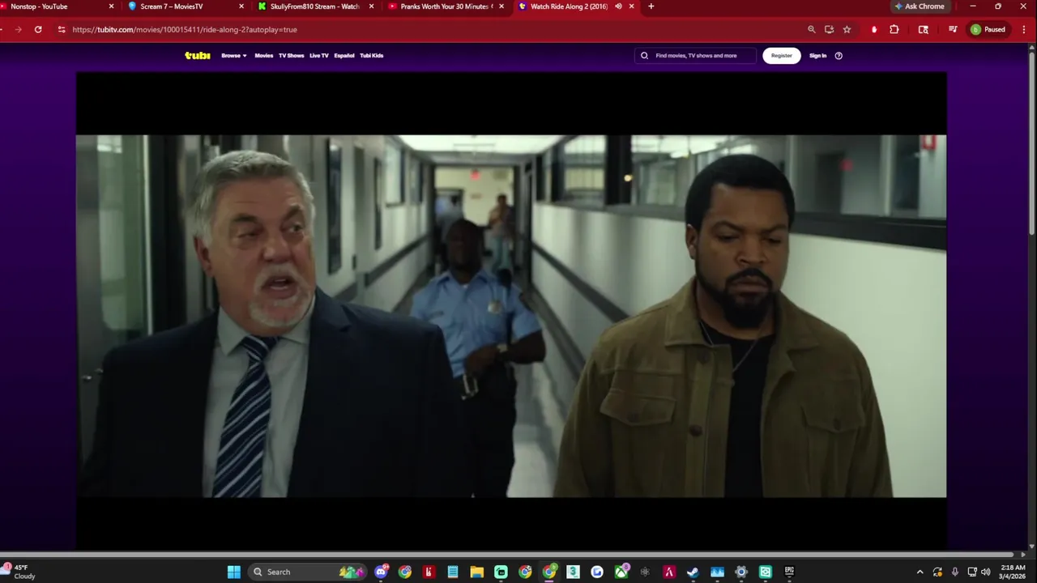Expand the Browse dropdown in Tubi header
The height and width of the screenshot is (583, 1037).
(x=233, y=56)
